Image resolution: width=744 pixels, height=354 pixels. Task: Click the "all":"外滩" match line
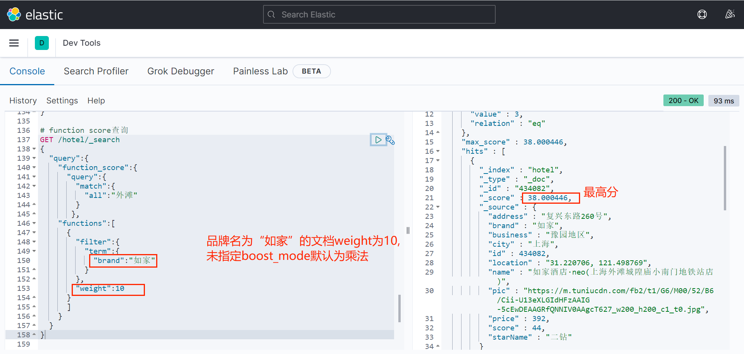[111, 196]
